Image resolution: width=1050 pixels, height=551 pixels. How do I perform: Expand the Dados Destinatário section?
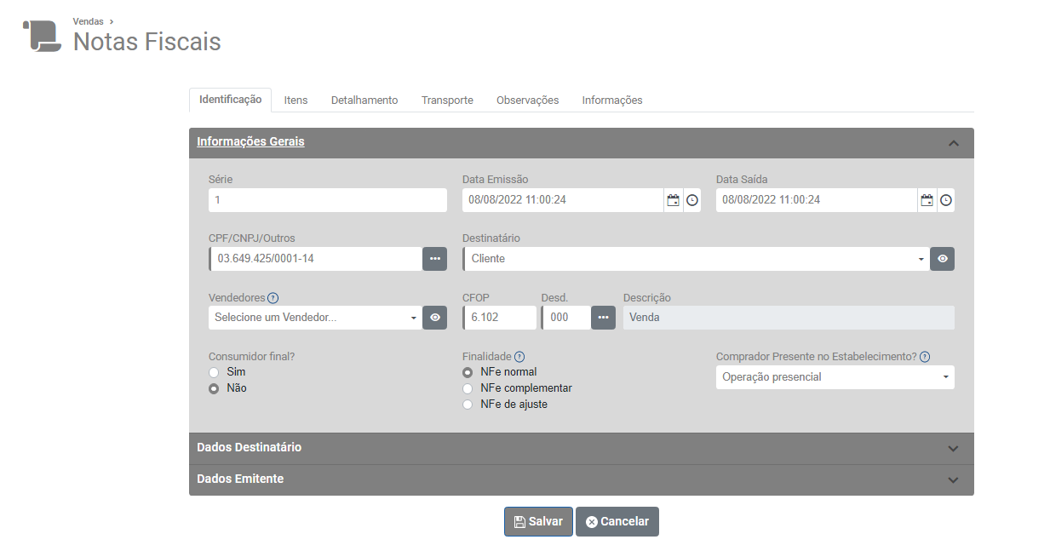point(581,448)
